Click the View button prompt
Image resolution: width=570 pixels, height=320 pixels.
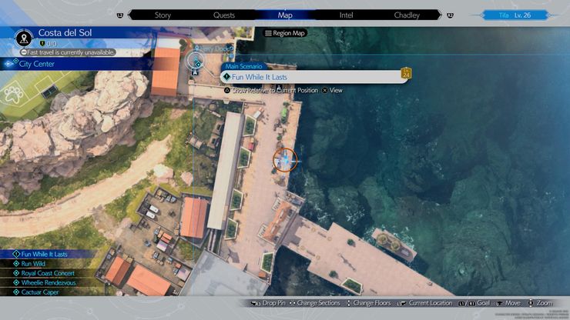332,91
